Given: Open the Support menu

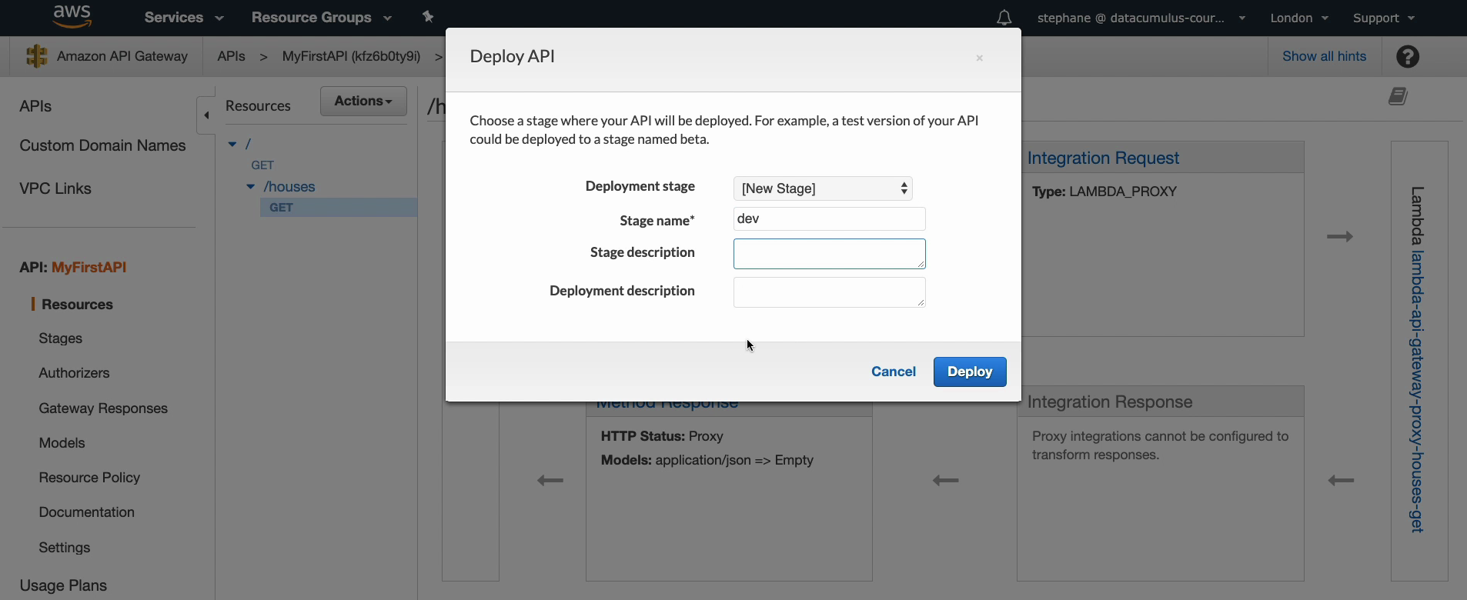Looking at the screenshot, I should tap(1384, 18).
